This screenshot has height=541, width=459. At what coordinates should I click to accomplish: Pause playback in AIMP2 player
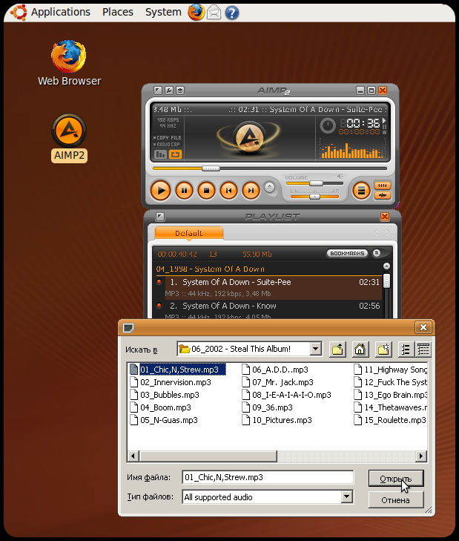pos(184,190)
